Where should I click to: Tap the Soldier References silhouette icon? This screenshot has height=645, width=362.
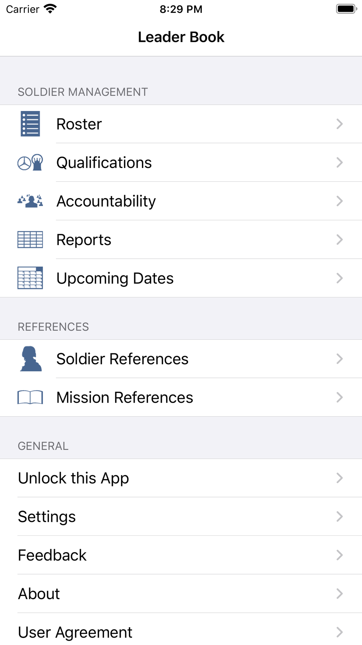point(31,359)
